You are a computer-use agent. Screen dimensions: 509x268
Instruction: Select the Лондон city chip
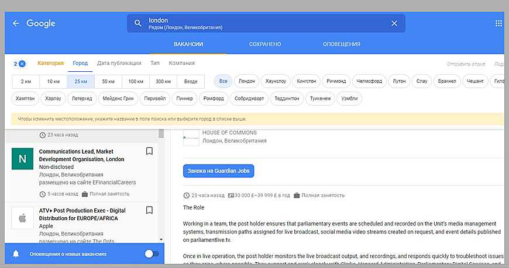click(x=246, y=81)
